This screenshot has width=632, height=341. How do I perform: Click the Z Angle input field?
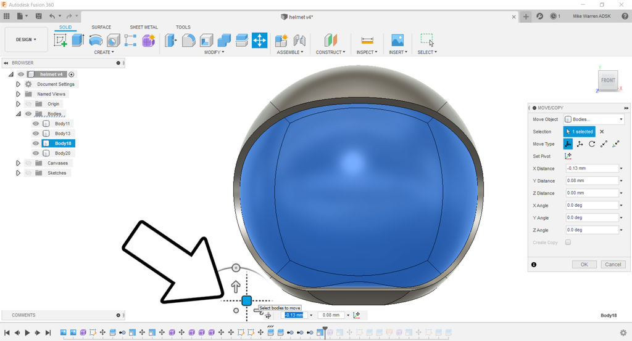click(592, 230)
